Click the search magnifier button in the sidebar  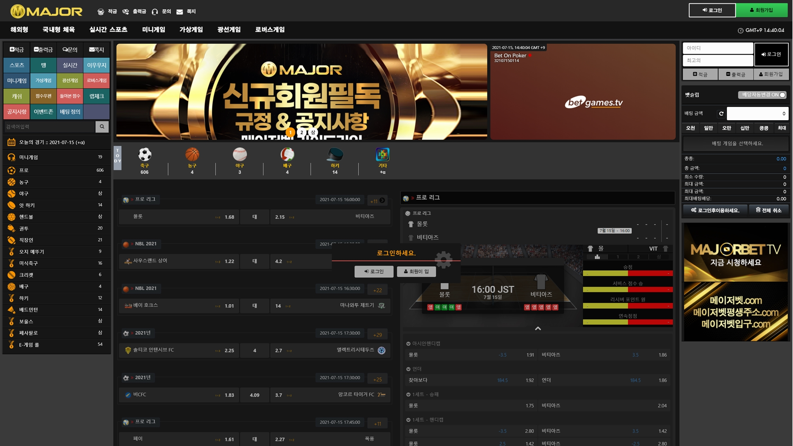(x=102, y=127)
